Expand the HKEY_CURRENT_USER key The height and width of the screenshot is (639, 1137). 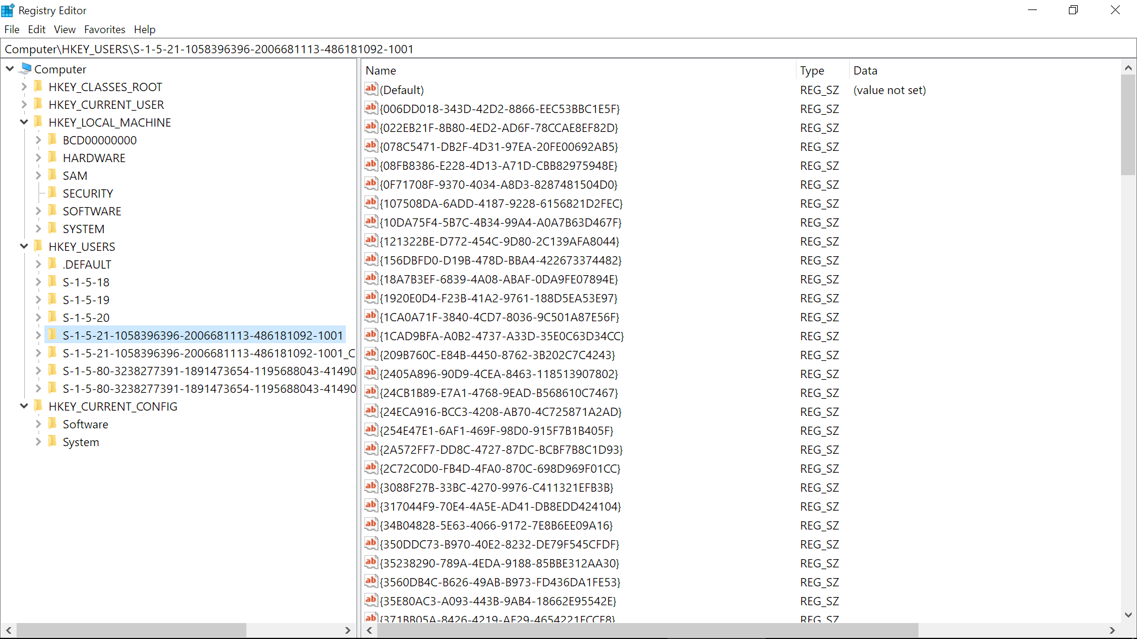(x=24, y=104)
